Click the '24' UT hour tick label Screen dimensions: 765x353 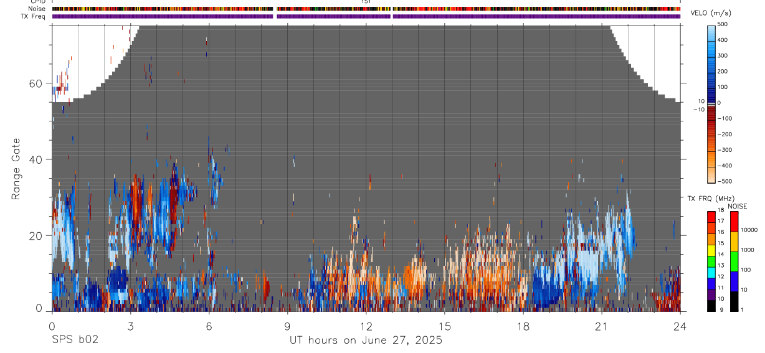[x=680, y=326]
